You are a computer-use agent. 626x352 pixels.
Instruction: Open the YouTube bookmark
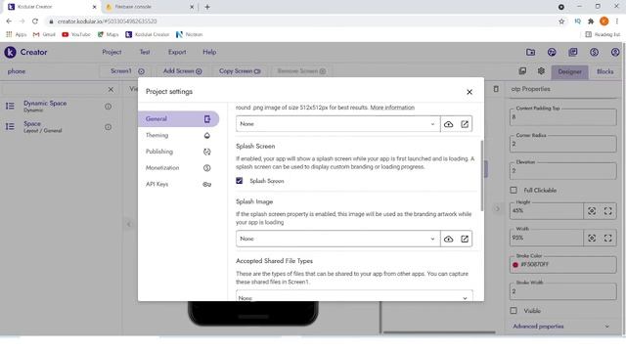pos(76,35)
